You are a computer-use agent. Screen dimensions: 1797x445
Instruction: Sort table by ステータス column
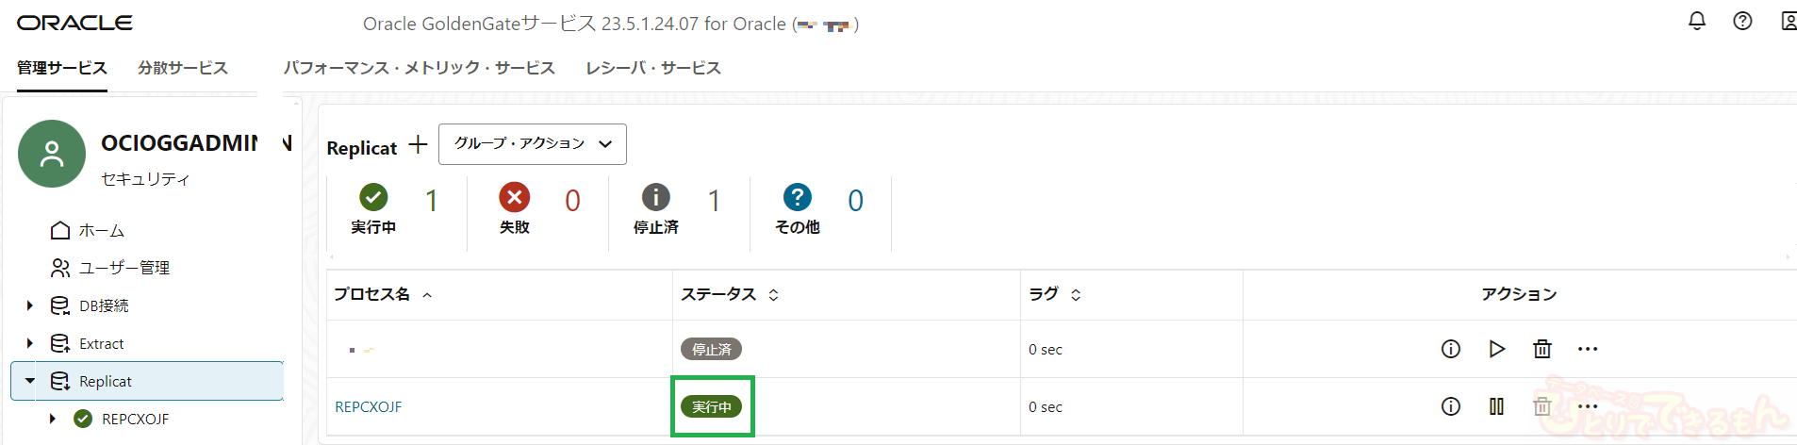click(x=773, y=295)
